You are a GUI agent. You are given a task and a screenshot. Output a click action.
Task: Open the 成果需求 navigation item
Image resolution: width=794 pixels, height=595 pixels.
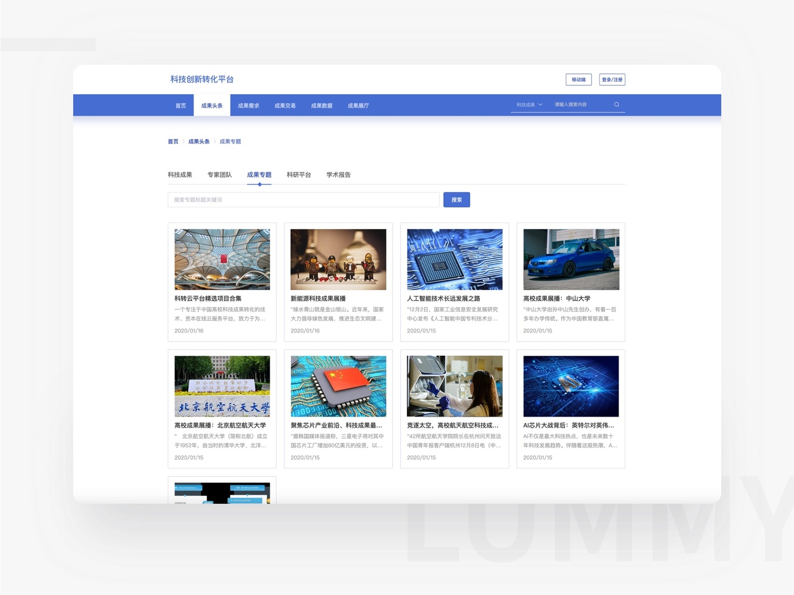coord(248,106)
